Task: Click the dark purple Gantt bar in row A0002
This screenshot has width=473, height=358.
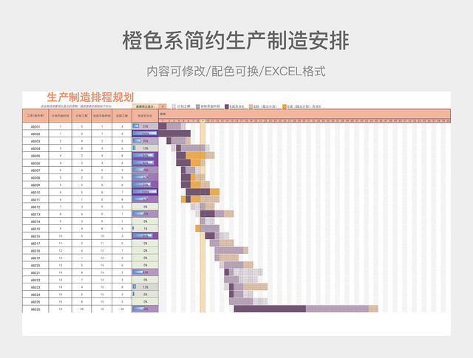Action: click(x=174, y=134)
